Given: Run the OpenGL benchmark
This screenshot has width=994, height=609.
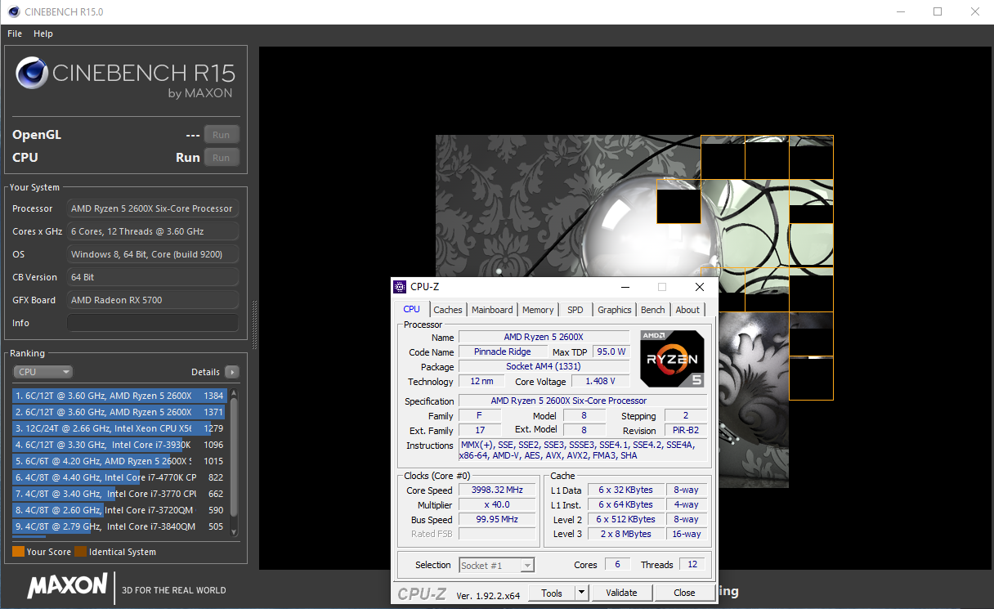Looking at the screenshot, I should coord(221,135).
